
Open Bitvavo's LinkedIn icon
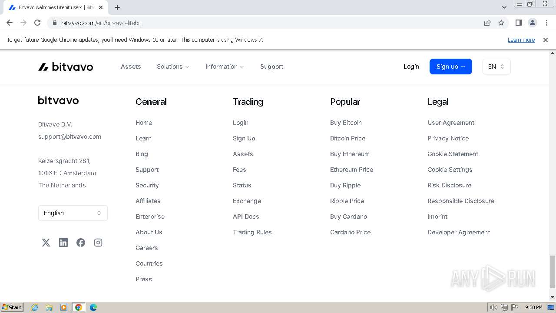[63, 243]
